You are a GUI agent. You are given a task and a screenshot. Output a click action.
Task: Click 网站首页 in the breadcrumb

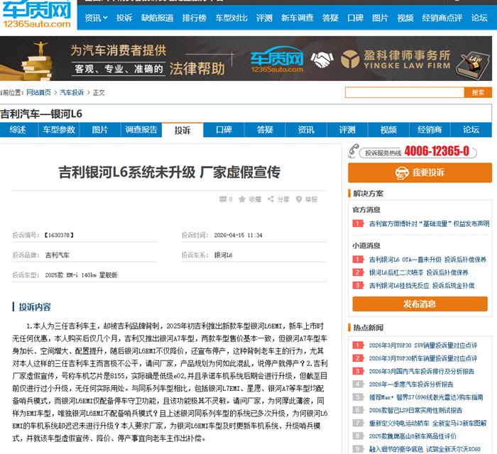(x=38, y=93)
